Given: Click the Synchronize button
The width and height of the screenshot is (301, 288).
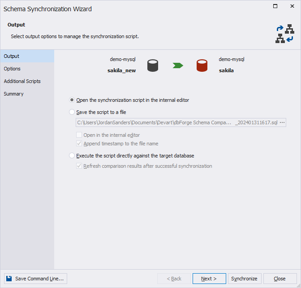Looking at the screenshot, I should [245, 279].
